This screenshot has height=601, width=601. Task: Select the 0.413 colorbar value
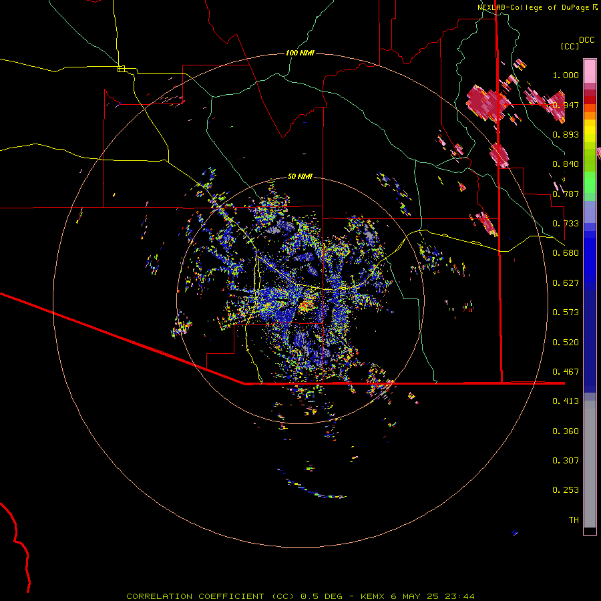click(x=566, y=401)
